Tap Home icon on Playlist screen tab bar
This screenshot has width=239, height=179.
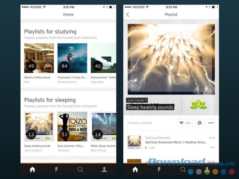(x=135, y=169)
